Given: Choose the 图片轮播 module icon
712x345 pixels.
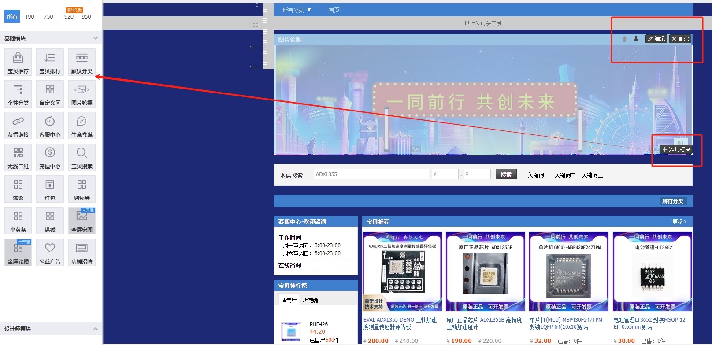Looking at the screenshot, I should tap(82, 94).
